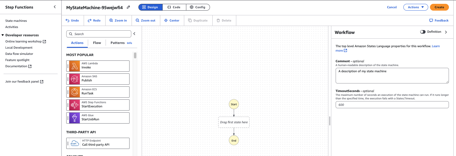Open Online learning workshop link

click(26, 41)
